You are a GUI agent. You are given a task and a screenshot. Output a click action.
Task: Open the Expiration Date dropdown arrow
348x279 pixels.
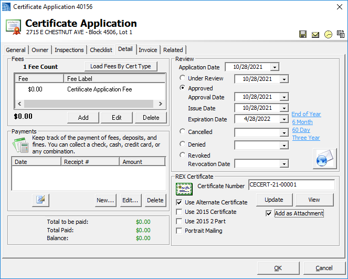coord(284,119)
